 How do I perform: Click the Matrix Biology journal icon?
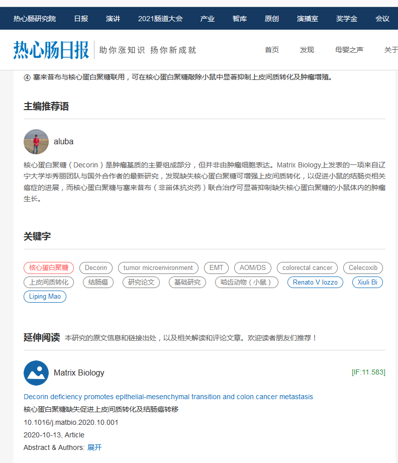(36, 373)
